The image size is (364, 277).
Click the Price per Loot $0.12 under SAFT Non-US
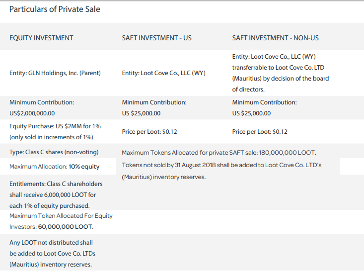[260, 132]
